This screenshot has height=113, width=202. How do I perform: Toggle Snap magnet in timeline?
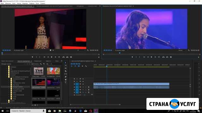click(75, 66)
